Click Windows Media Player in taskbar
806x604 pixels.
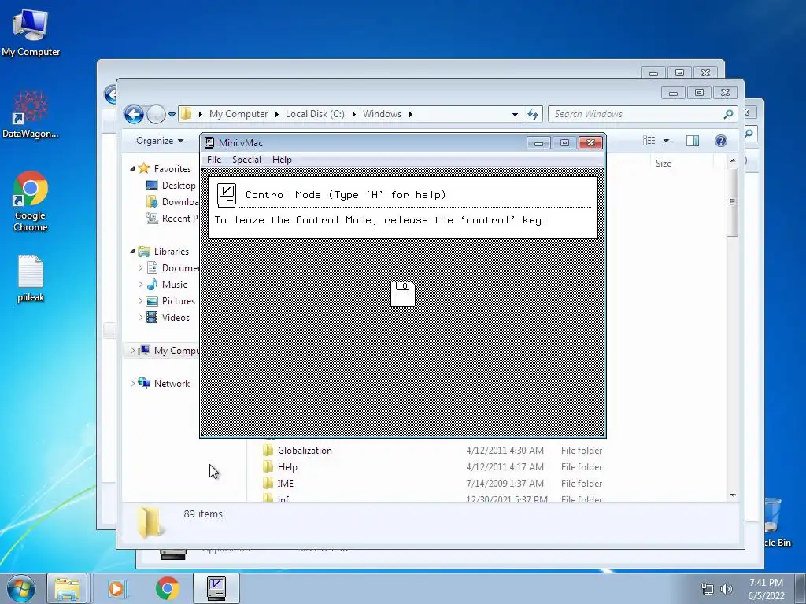coord(116,588)
